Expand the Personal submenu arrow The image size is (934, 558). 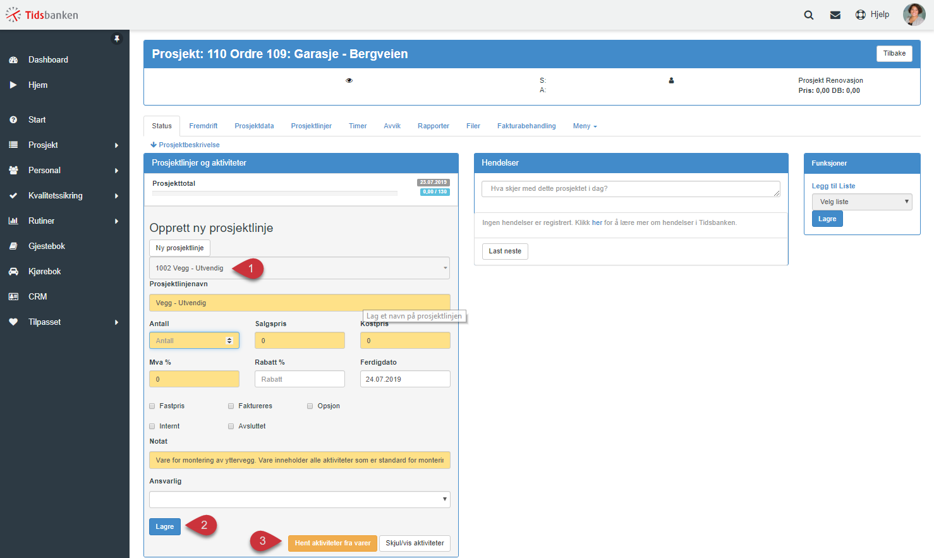116,171
